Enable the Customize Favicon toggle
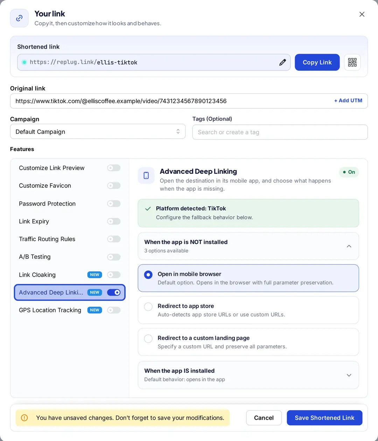This screenshot has width=378, height=441. [x=114, y=185]
